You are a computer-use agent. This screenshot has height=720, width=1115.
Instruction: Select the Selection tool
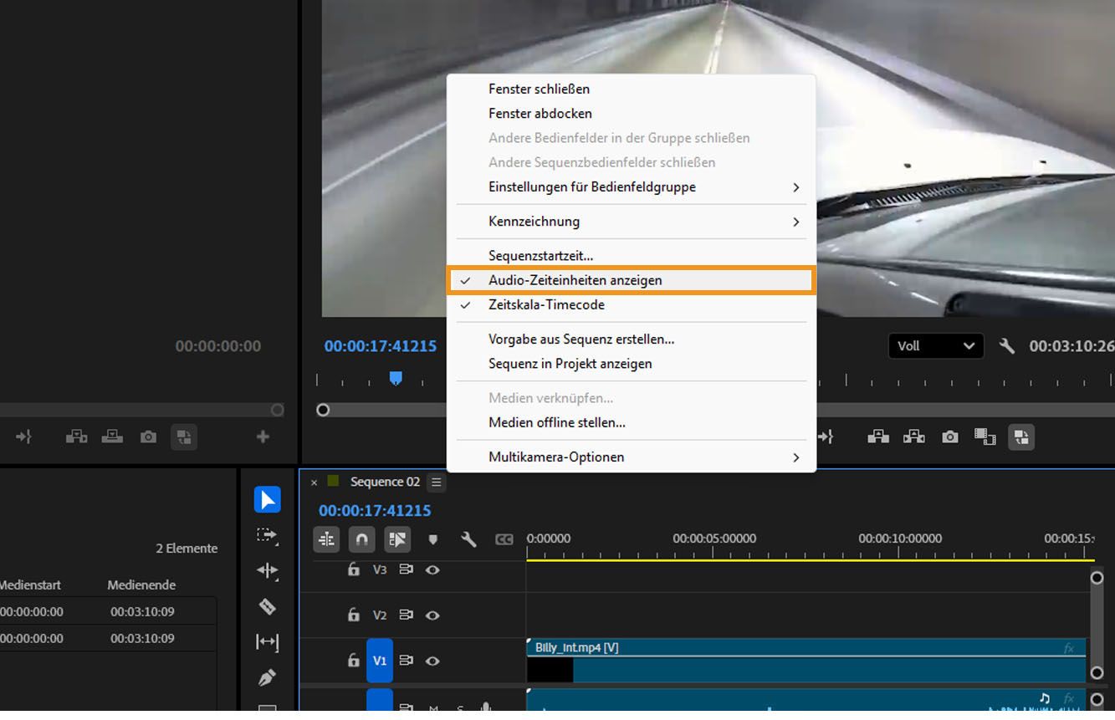[x=267, y=499]
